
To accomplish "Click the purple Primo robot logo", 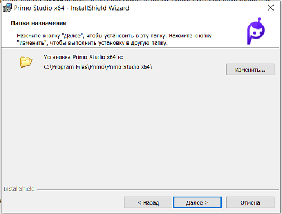I will click(256, 31).
